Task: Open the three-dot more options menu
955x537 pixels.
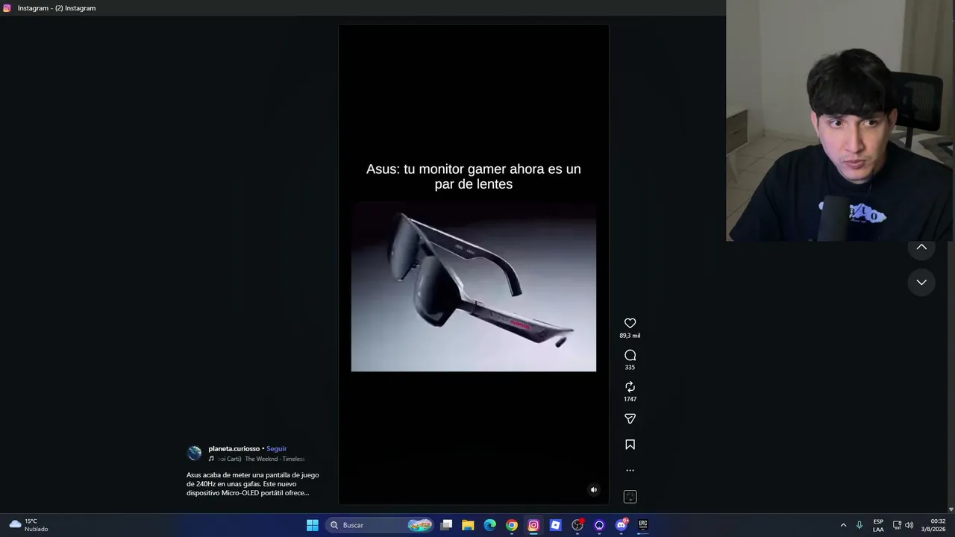Action: click(x=630, y=470)
